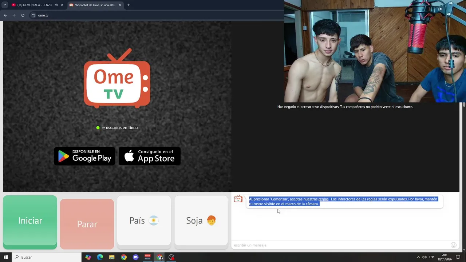This screenshot has height=262, width=466.
Task: Open File Explorer from taskbar
Action: tap(112, 257)
